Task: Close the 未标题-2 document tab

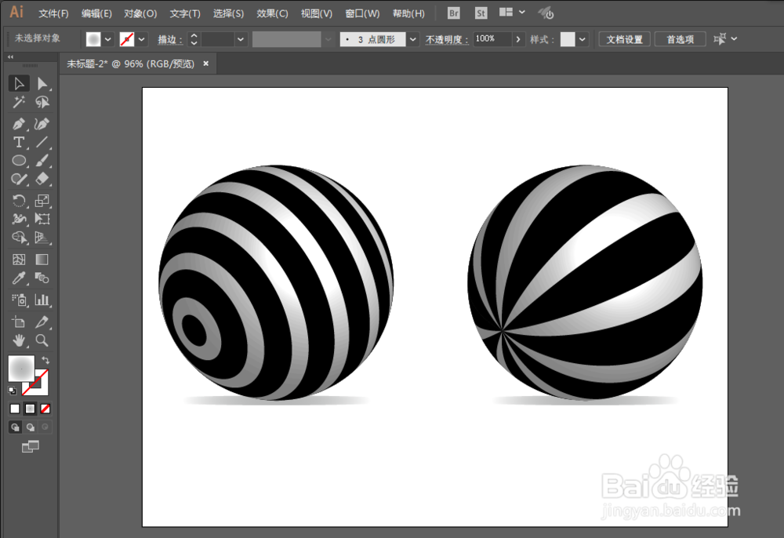Action: (x=205, y=64)
